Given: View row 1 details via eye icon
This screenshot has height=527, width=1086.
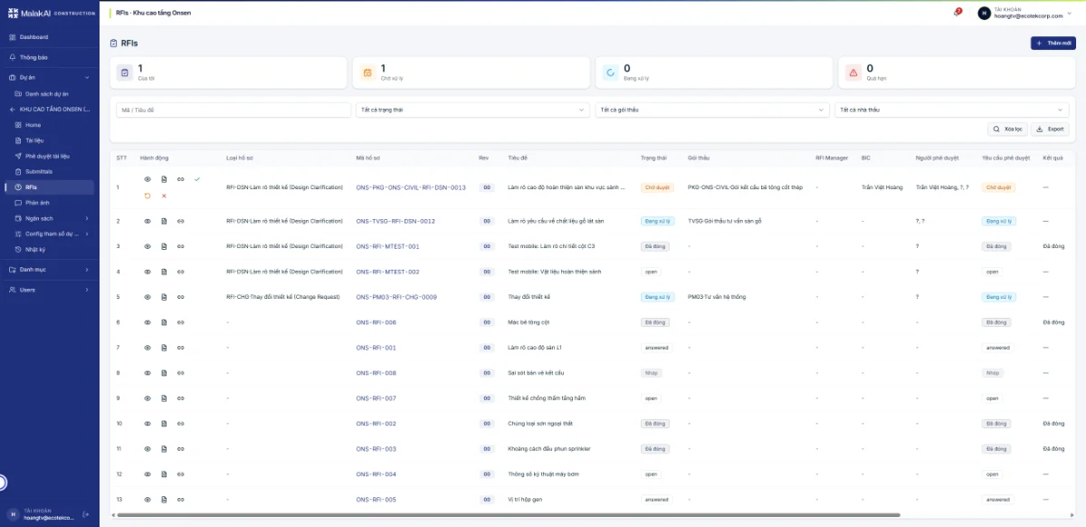Looking at the screenshot, I should (x=148, y=179).
